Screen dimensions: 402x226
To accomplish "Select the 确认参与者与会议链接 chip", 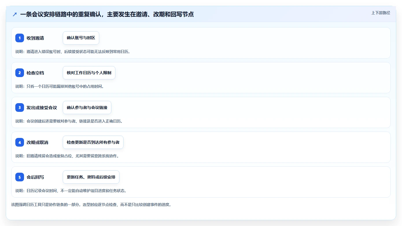I will (87, 107).
